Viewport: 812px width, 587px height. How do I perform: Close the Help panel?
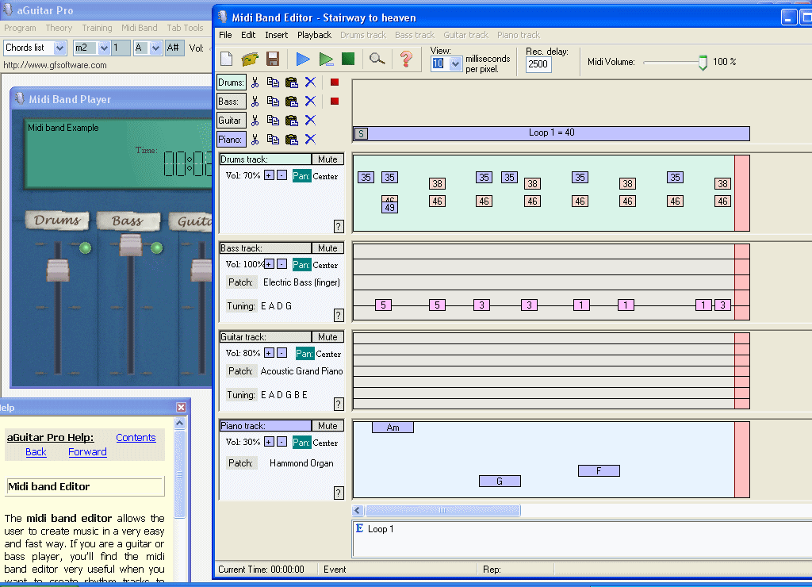coord(182,407)
